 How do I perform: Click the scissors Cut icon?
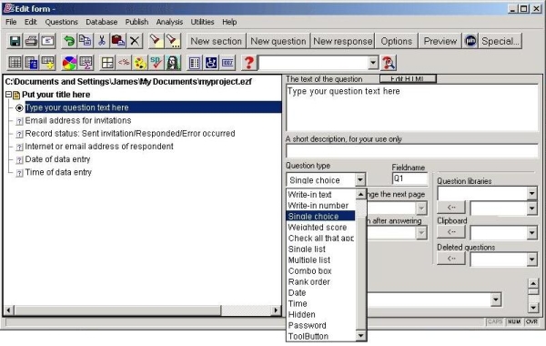pos(102,41)
